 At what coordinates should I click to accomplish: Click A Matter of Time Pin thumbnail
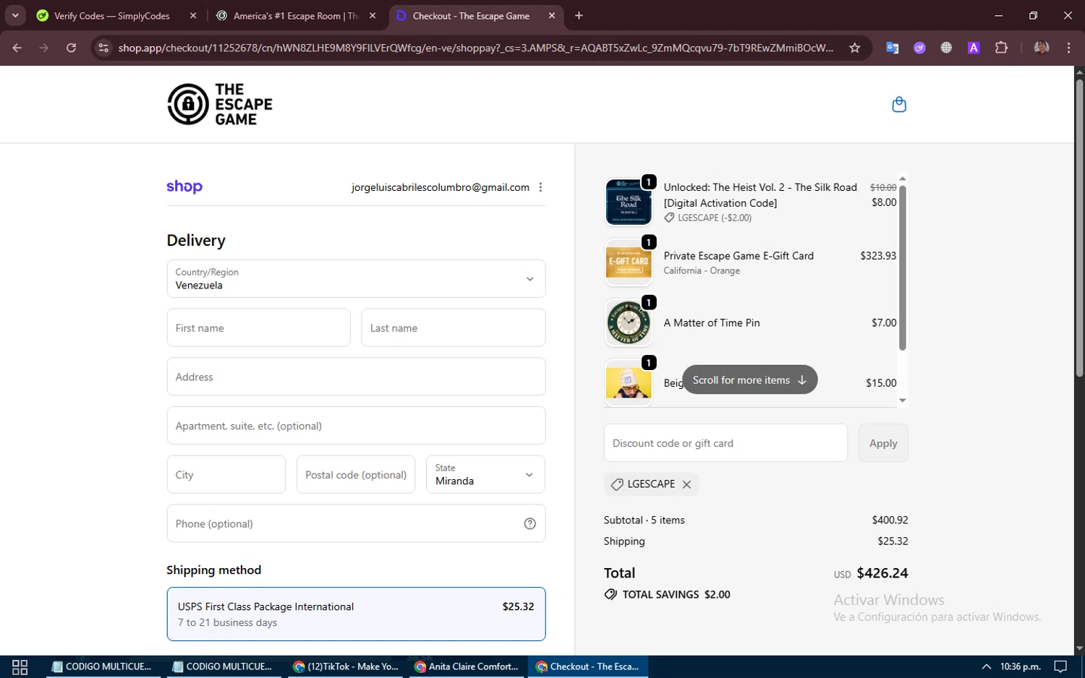point(628,322)
